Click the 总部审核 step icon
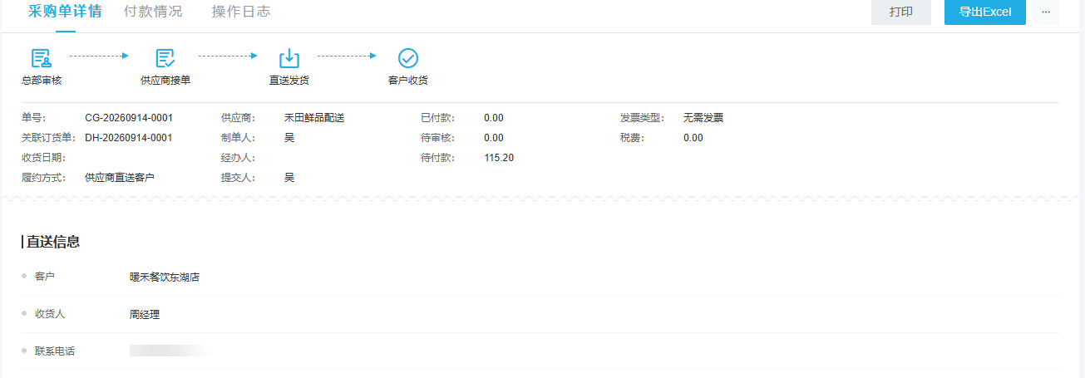This screenshot has height=378, width=1085. pyautogui.click(x=41, y=58)
